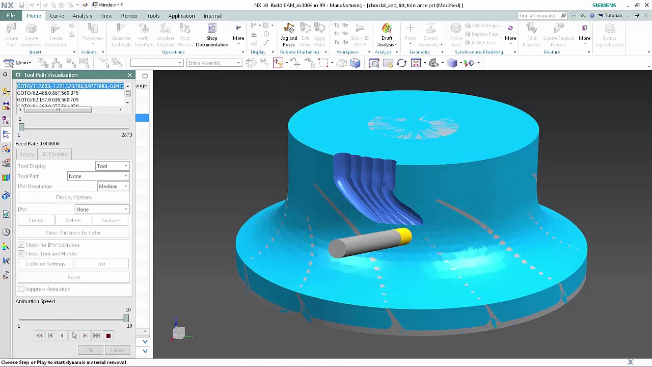
Task: Open Draft Analysis tool
Action: [x=387, y=35]
